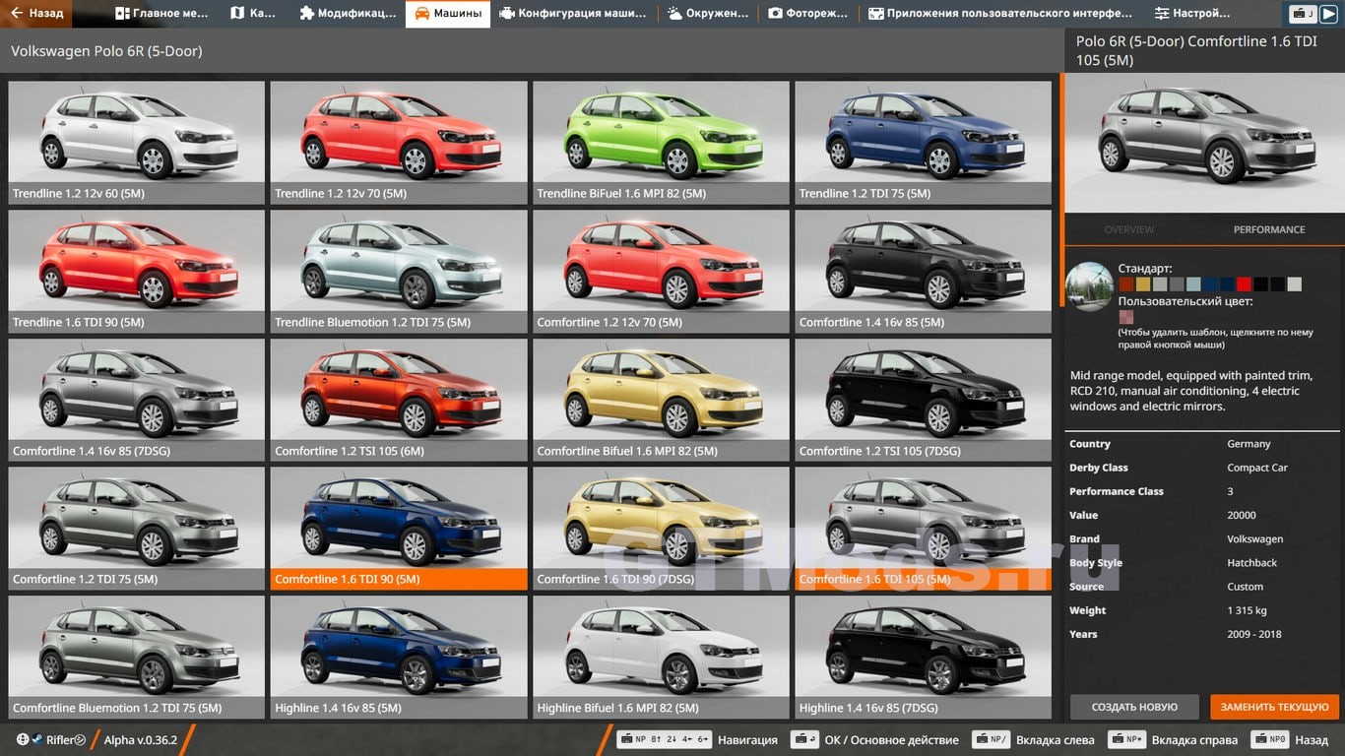
Task: Select Highline 1.4 16v 85 (5M) blue car
Action: coord(399,657)
